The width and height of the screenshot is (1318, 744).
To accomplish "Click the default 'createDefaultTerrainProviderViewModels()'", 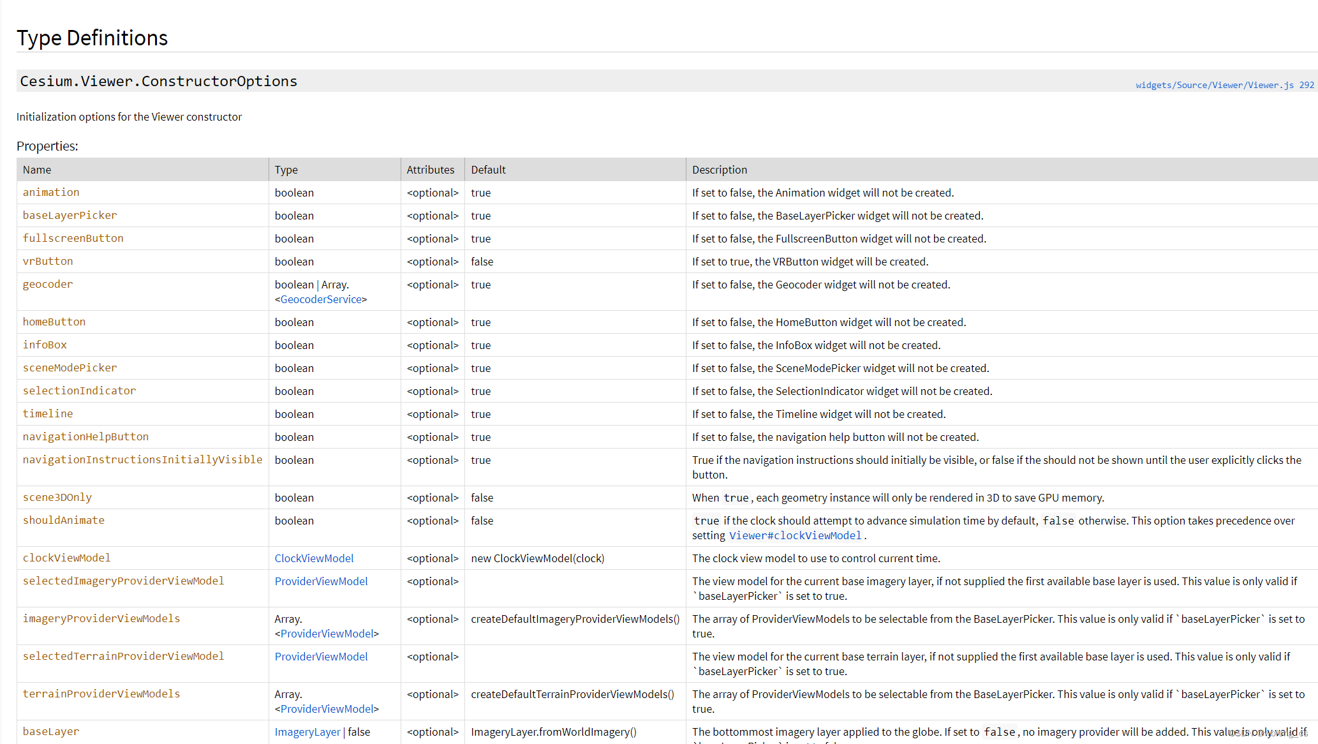I will pyautogui.click(x=573, y=694).
